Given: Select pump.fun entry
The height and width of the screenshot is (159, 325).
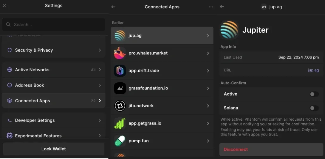Looking at the screenshot, I should 162,141.
